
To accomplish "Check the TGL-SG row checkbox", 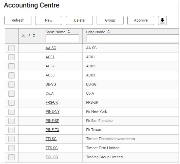I will pos(11,157).
